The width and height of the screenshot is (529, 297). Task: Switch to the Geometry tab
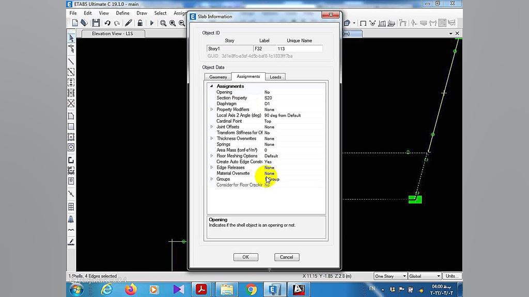tap(218, 77)
